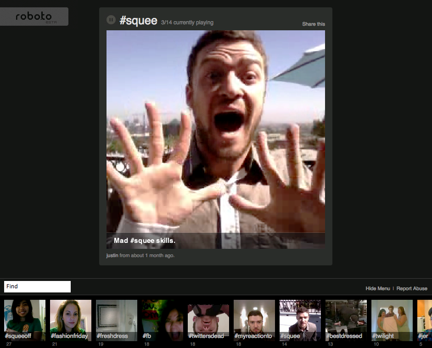Select the partially visible #jer thumbnail
The image size is (432, 348).
point(425,320)
